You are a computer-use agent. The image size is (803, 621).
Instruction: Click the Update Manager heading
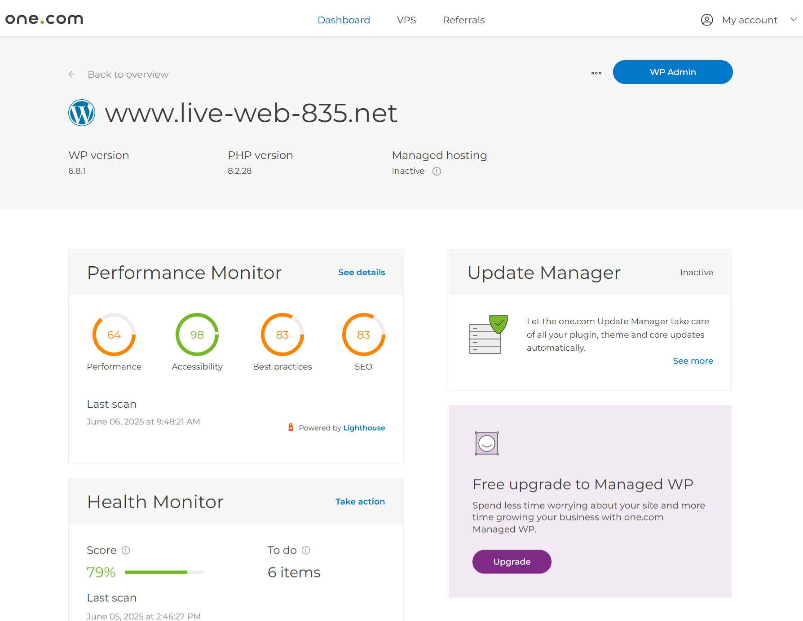pyautogui.click(x=544, y=273)
